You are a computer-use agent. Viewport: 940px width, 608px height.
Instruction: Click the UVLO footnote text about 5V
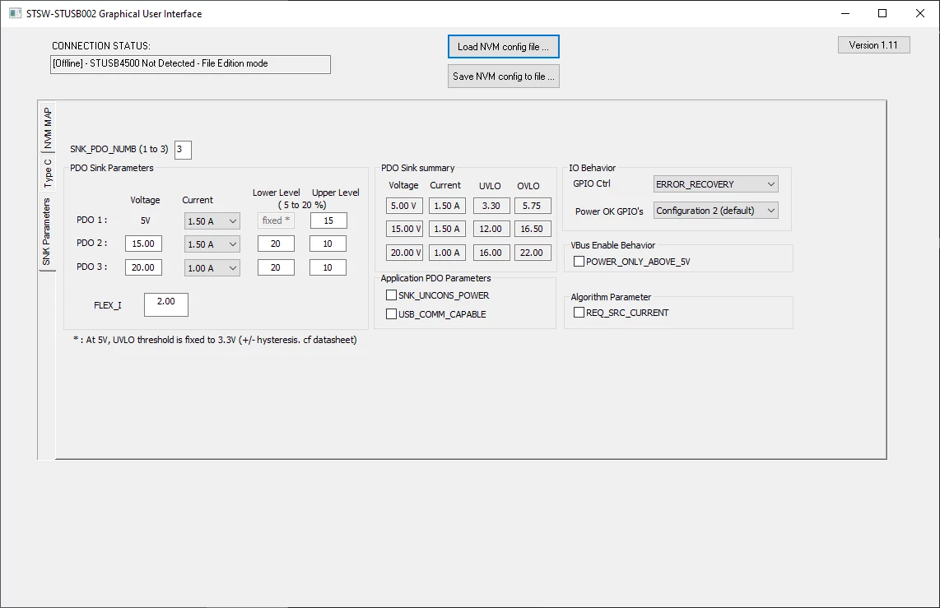point(215,340)
